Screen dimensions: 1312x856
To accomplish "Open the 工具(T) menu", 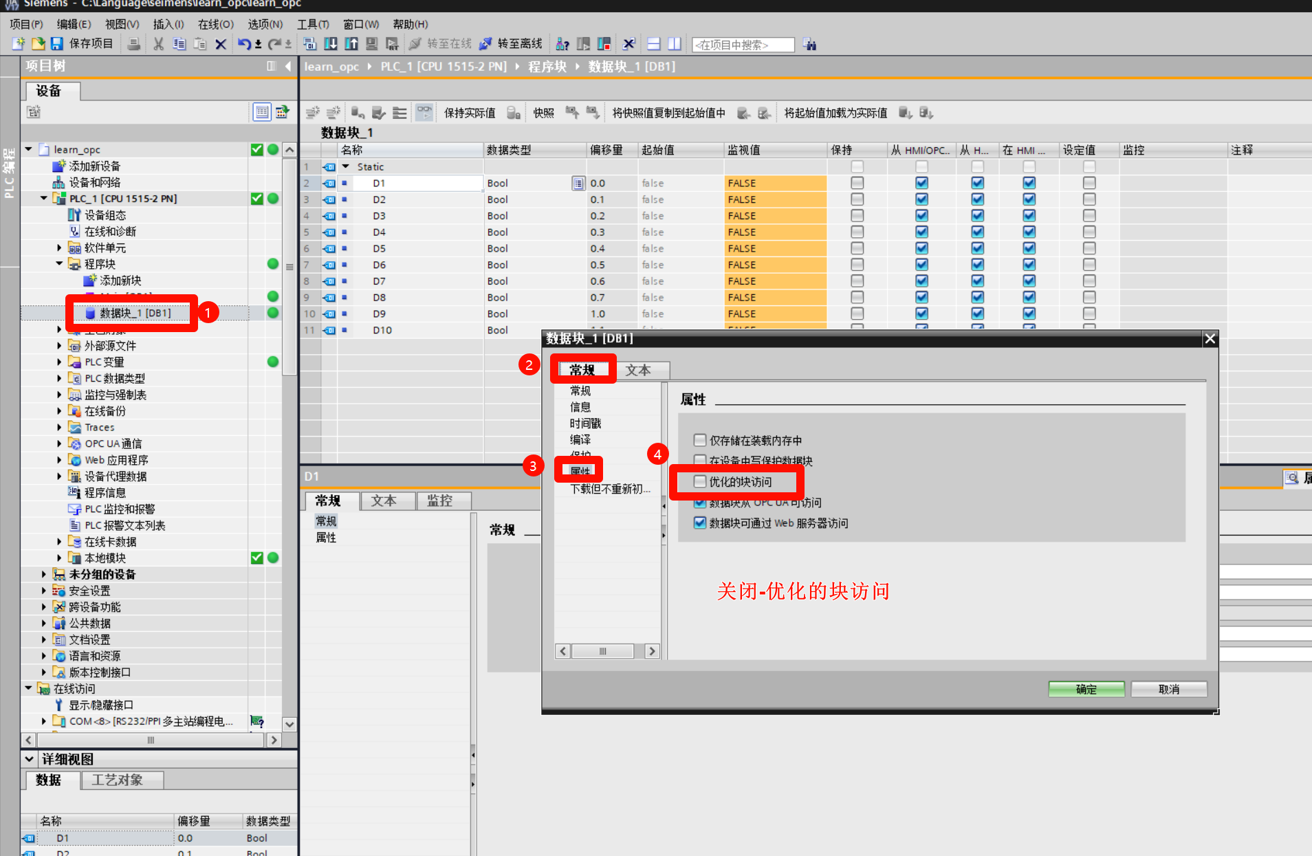I will pos(313,24).
